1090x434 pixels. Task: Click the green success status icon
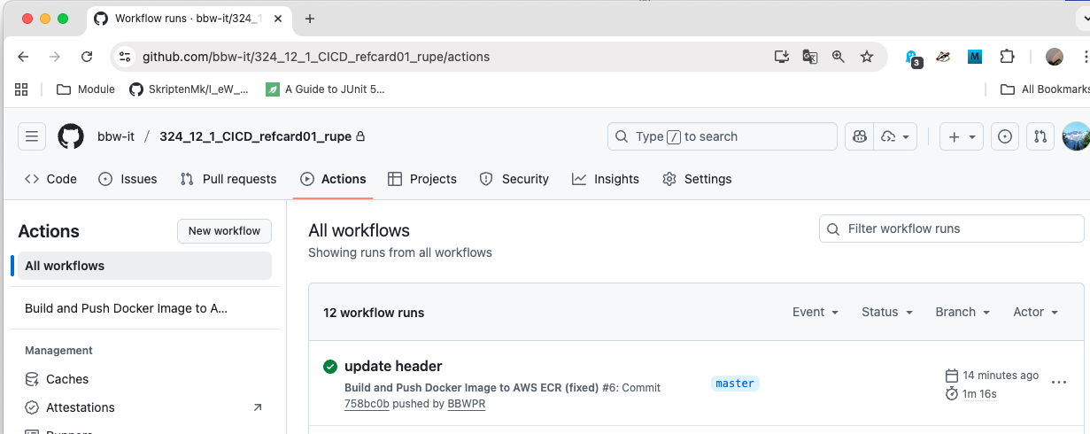pos(330,367)
